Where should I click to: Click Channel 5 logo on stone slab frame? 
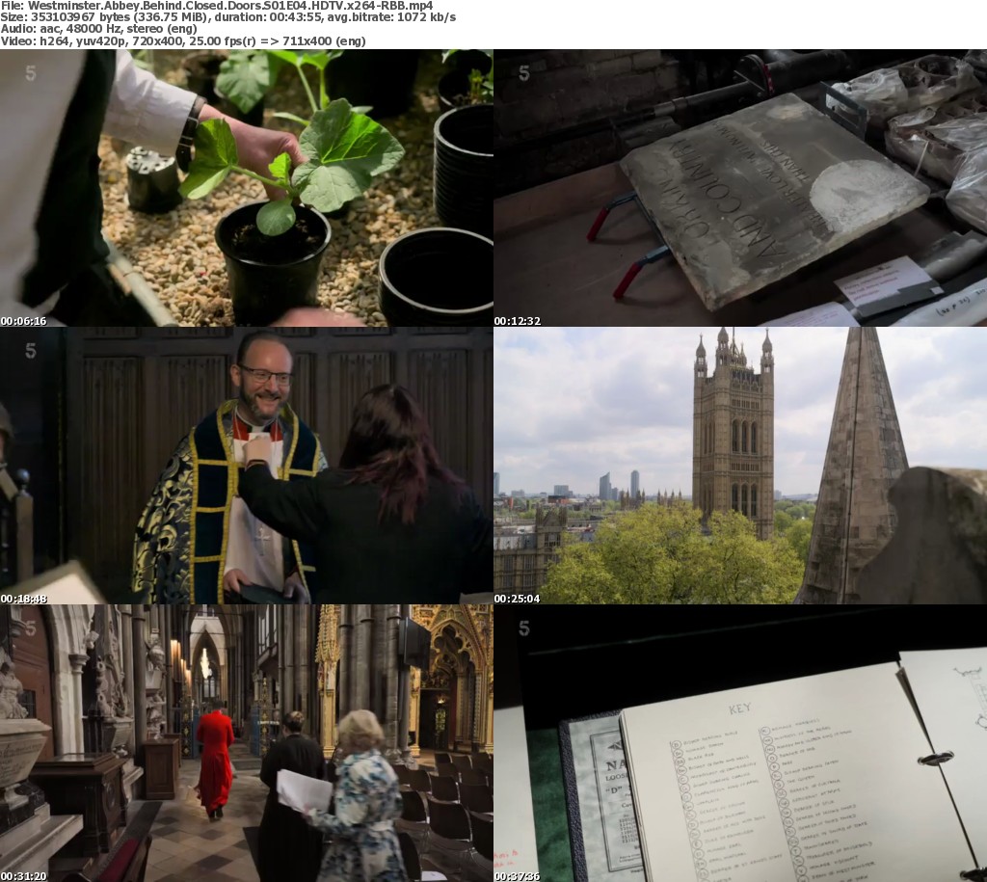tap(523, 73)
